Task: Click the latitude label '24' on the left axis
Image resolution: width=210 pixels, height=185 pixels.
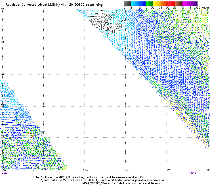Action: click(2, 106)
